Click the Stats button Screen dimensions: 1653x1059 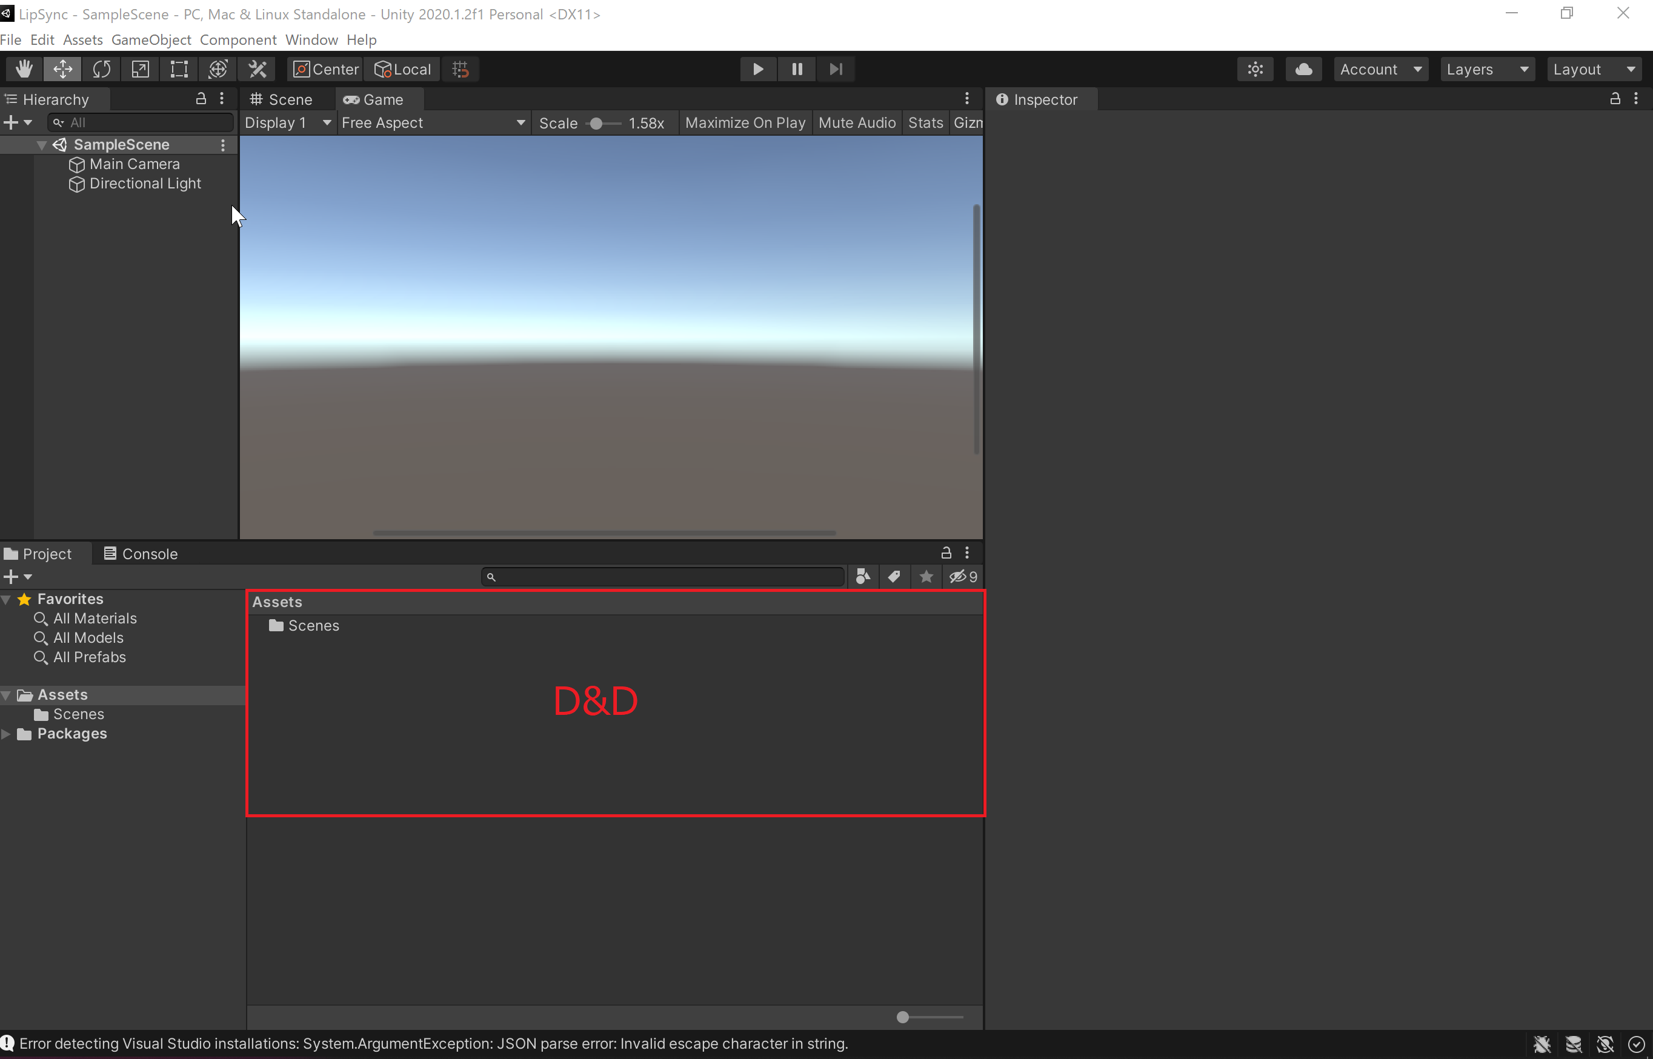[x=925, y=122]
